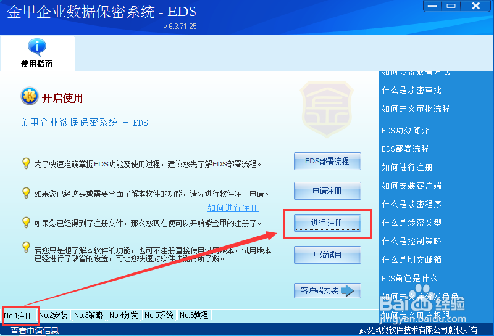Open 如何安装客户端 help topic

coord(411,186)
